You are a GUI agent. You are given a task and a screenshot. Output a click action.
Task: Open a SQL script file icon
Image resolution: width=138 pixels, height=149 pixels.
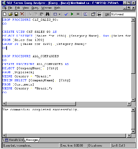click(x=10, y=14)
